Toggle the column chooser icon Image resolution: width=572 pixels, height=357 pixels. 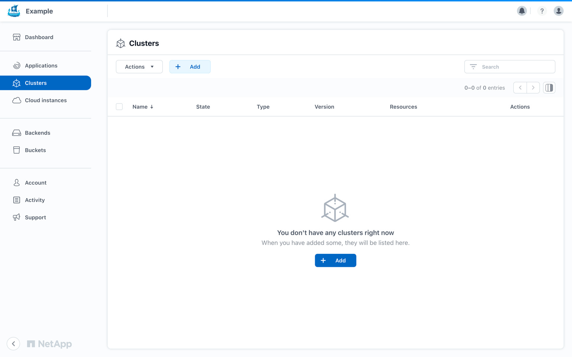tap(549, 88)
